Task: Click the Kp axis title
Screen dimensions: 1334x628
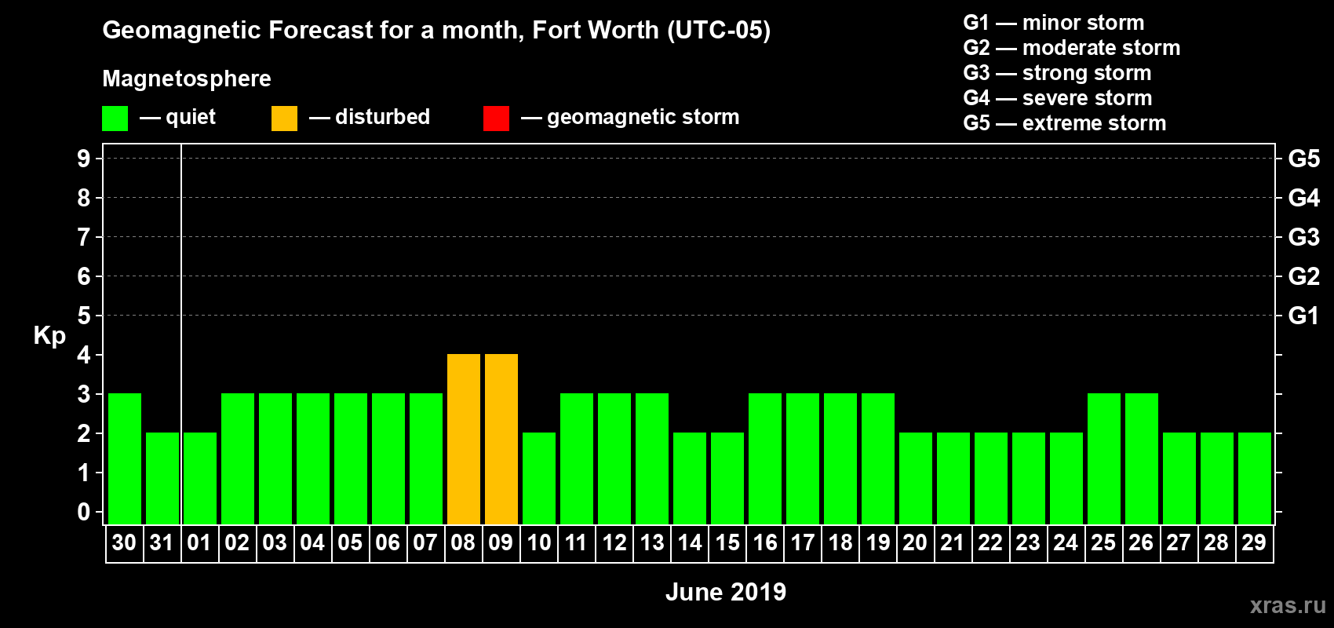Action: pyautogui.click(x=49, y=335)
